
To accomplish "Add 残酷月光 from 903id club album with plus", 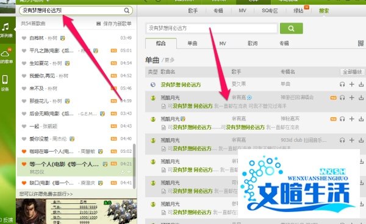I will pyautogui.click(x=351, y=140).
